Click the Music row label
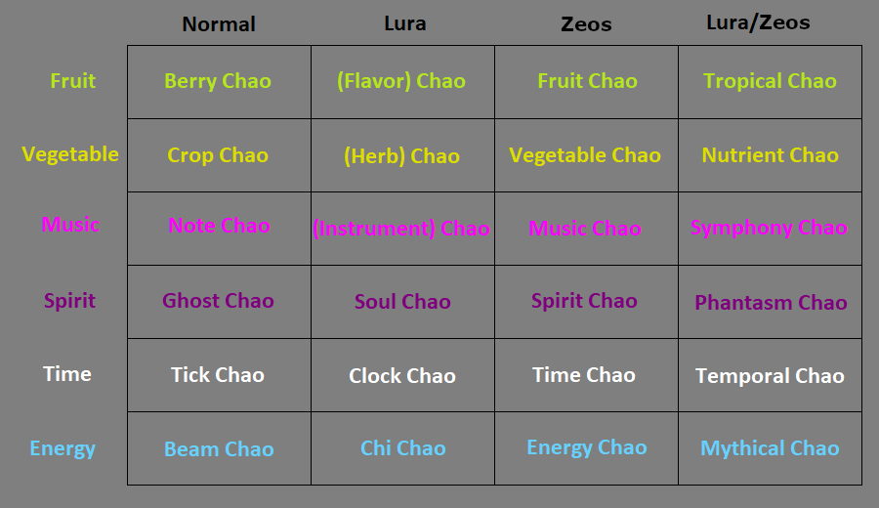This screenshot has height=508, width=879. (70, 225)
